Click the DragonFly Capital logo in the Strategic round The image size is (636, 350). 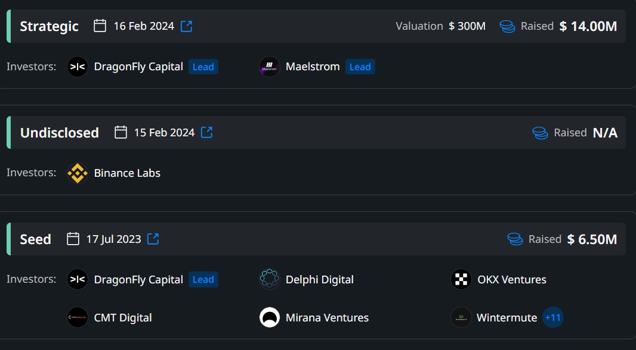tap(78, 67)
